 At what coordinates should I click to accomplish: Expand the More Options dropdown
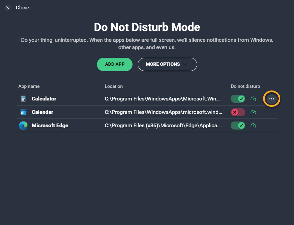(167, 64)
